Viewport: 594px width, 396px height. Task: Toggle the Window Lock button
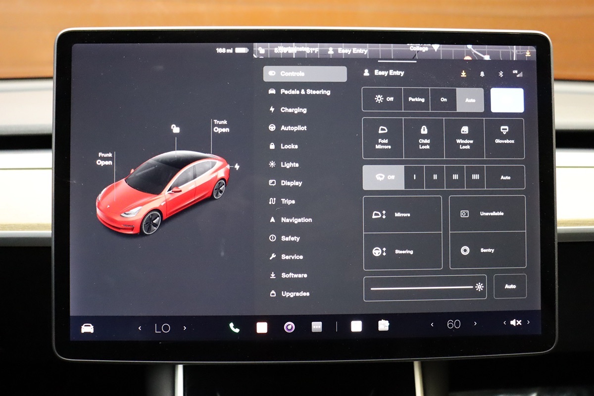[x=464, y=138]
